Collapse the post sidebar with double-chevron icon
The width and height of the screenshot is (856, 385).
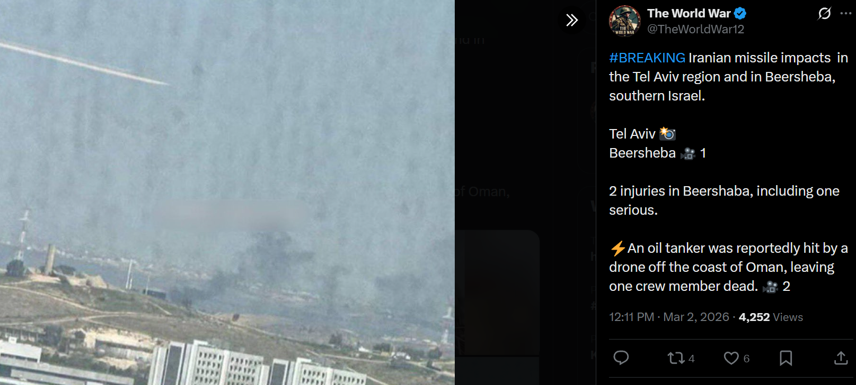pos(571,20)
